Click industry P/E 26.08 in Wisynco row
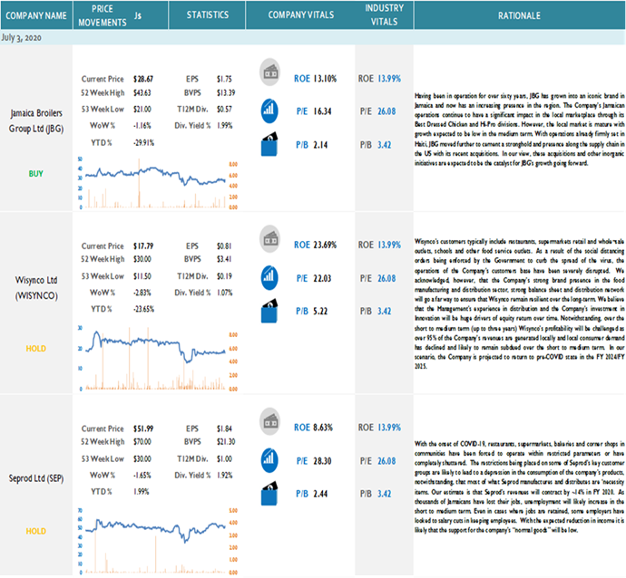 click(x=386, y=278)
